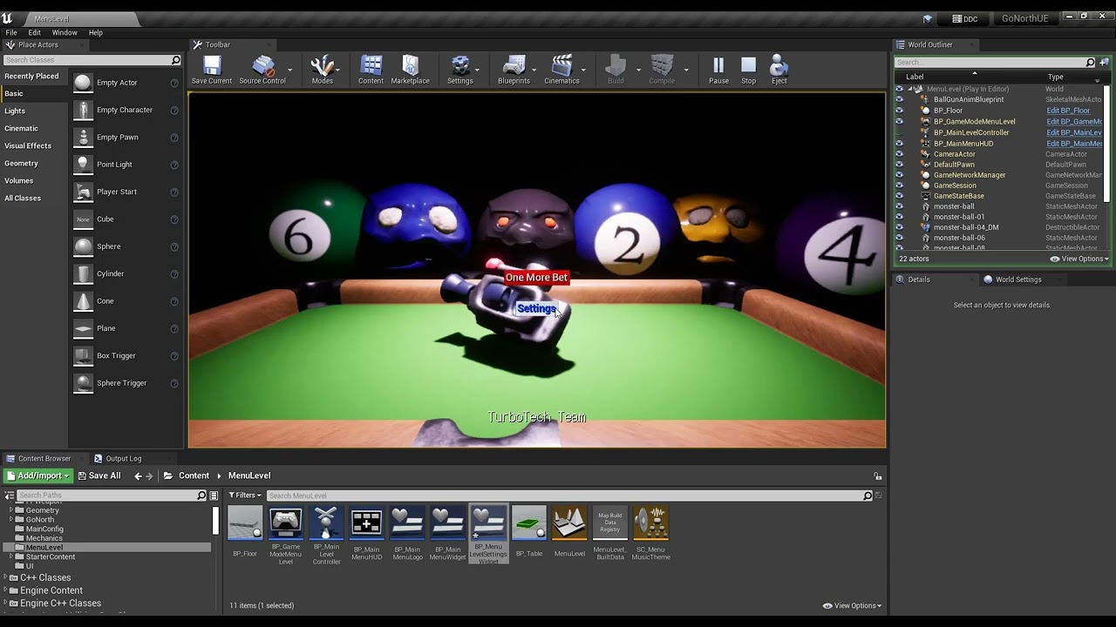The image size is (1116, 627).
Task: Eject from the player controller
Action: point(779,66)
